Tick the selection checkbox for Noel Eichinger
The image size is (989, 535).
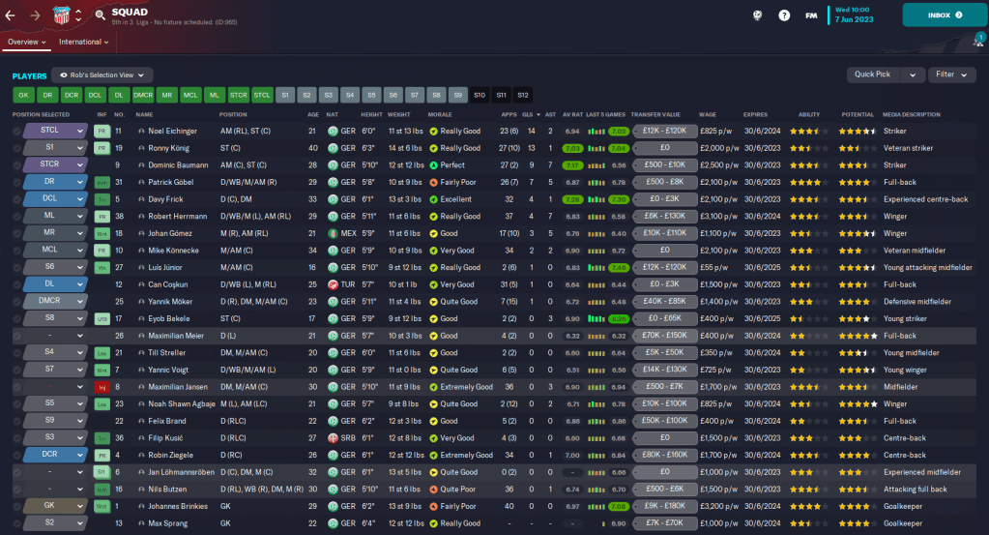(16, 131)
